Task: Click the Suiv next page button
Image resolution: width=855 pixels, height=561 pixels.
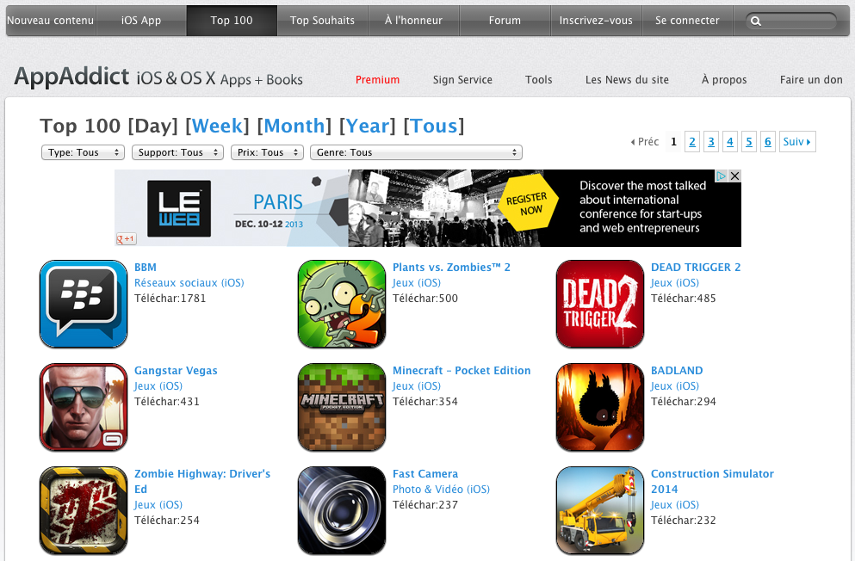Action: pos(797,142)
